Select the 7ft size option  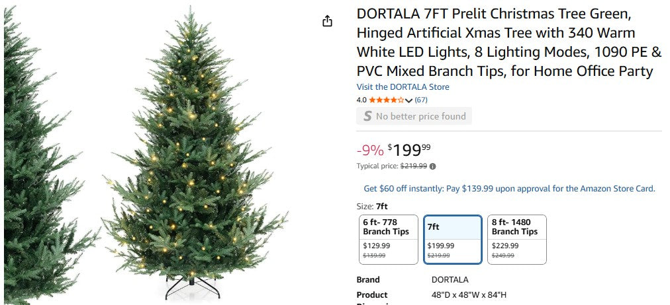(453, 239)
